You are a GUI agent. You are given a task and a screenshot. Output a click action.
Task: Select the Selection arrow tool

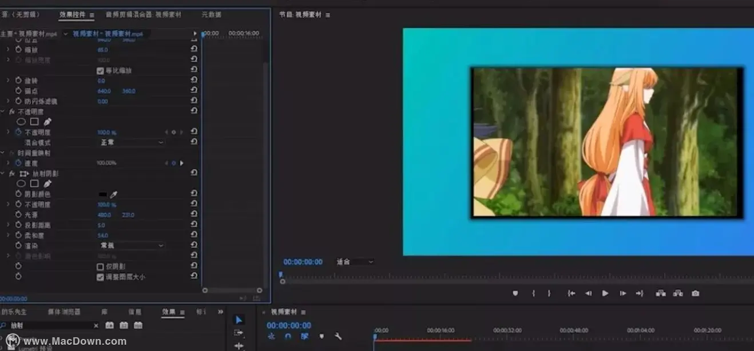point(239,320)
